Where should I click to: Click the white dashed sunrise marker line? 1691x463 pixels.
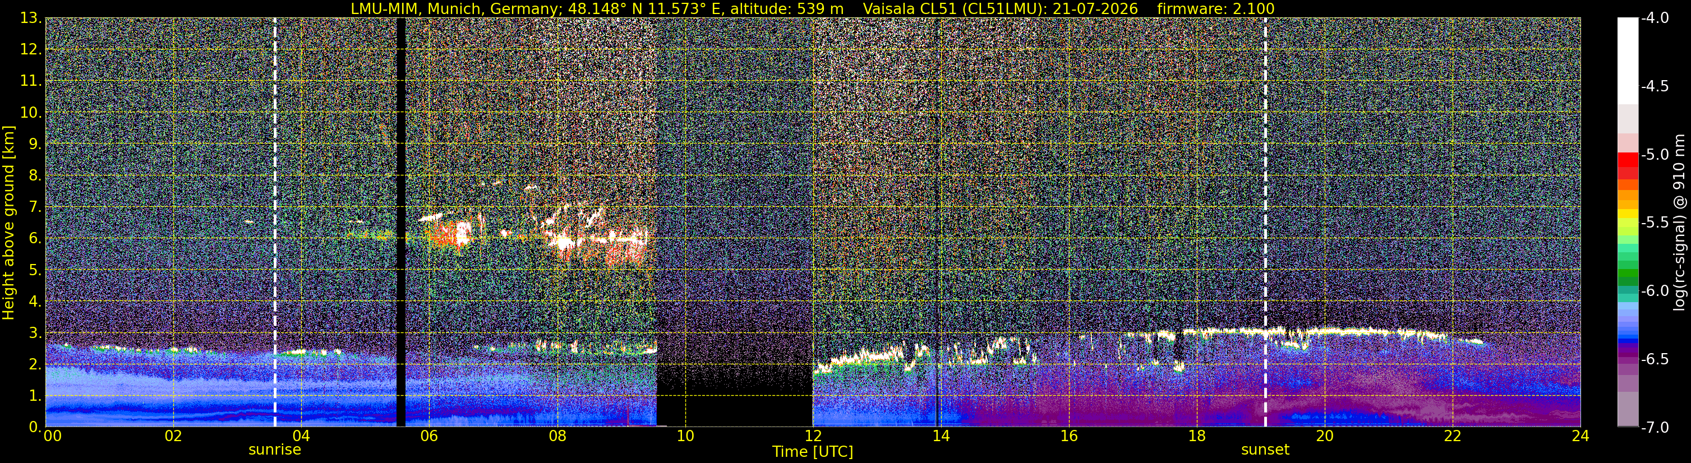[274, 223]
